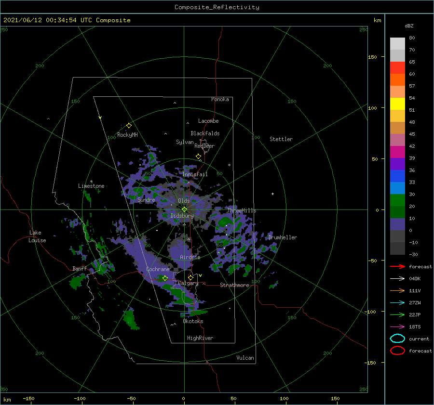Click the current legend text beside the cyan ellipse
Image resolution: width=434 pixels, height=405 pixels.
tap(419, 339)
